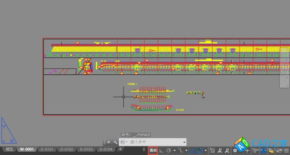Expand recent commands dropdown in command line

click(124, 142)
